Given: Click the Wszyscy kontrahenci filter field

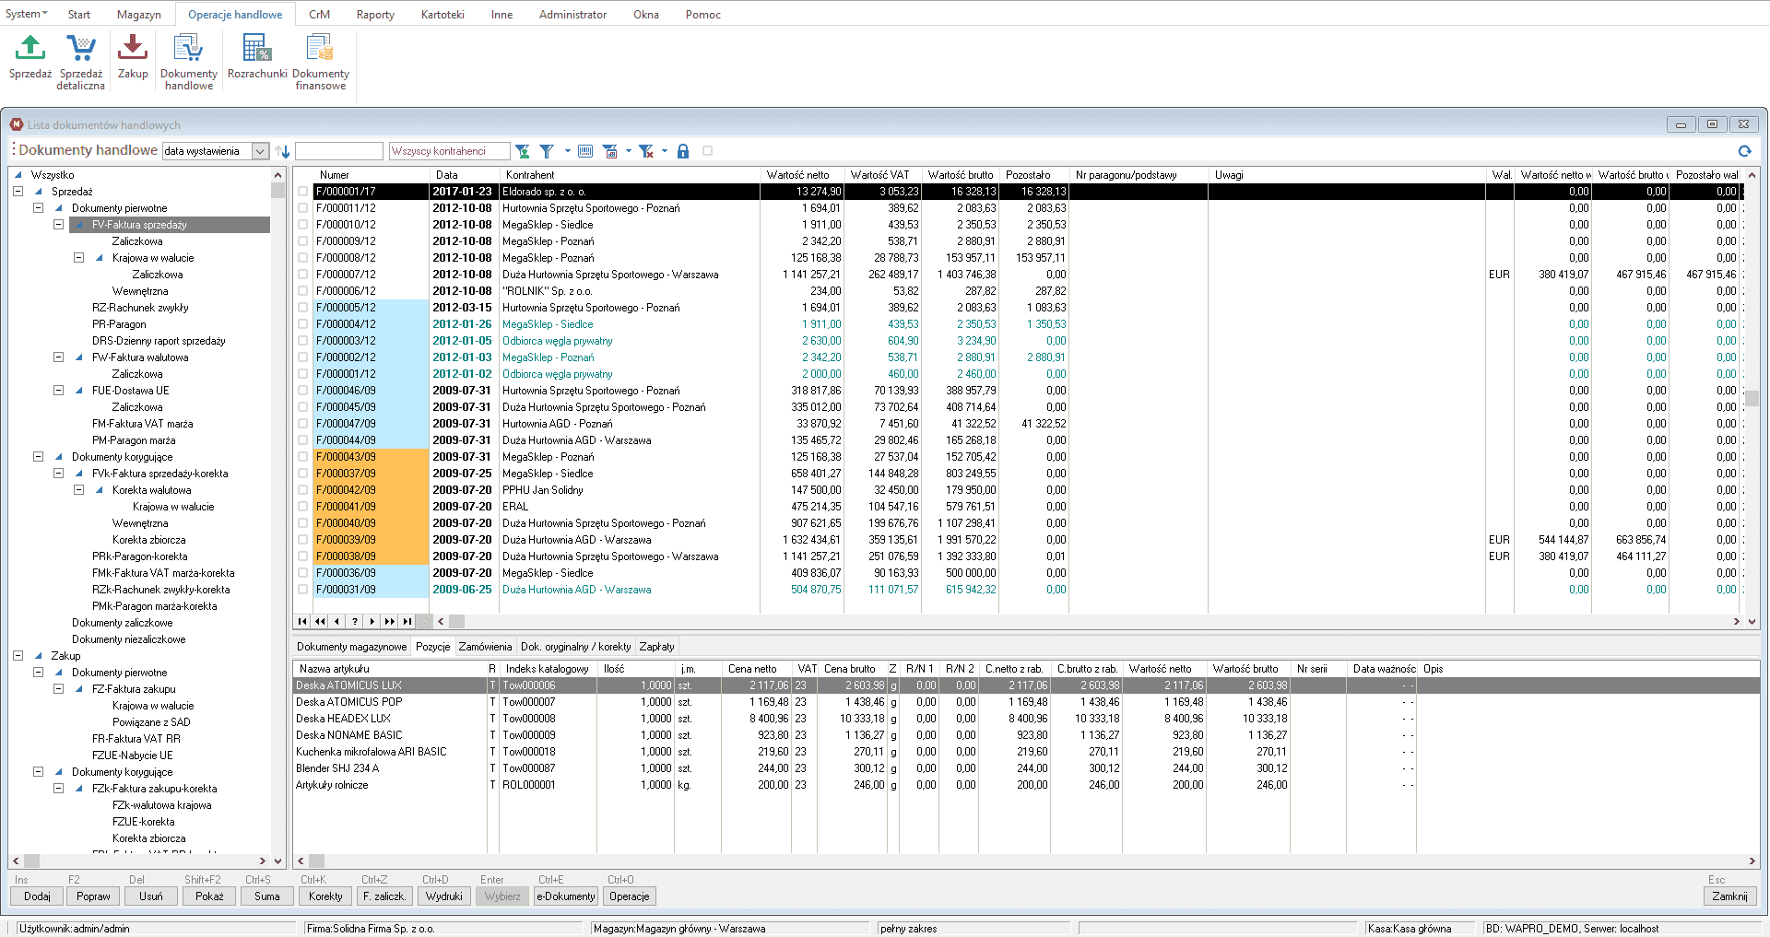Looking at the screenshot, I should click(450, 151).
